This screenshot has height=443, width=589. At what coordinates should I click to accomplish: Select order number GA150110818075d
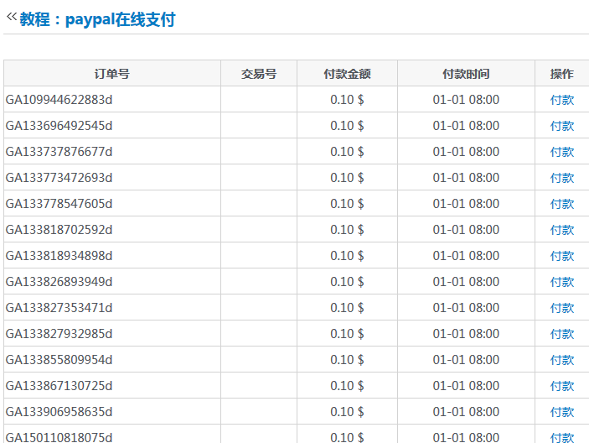click(59, 437)
